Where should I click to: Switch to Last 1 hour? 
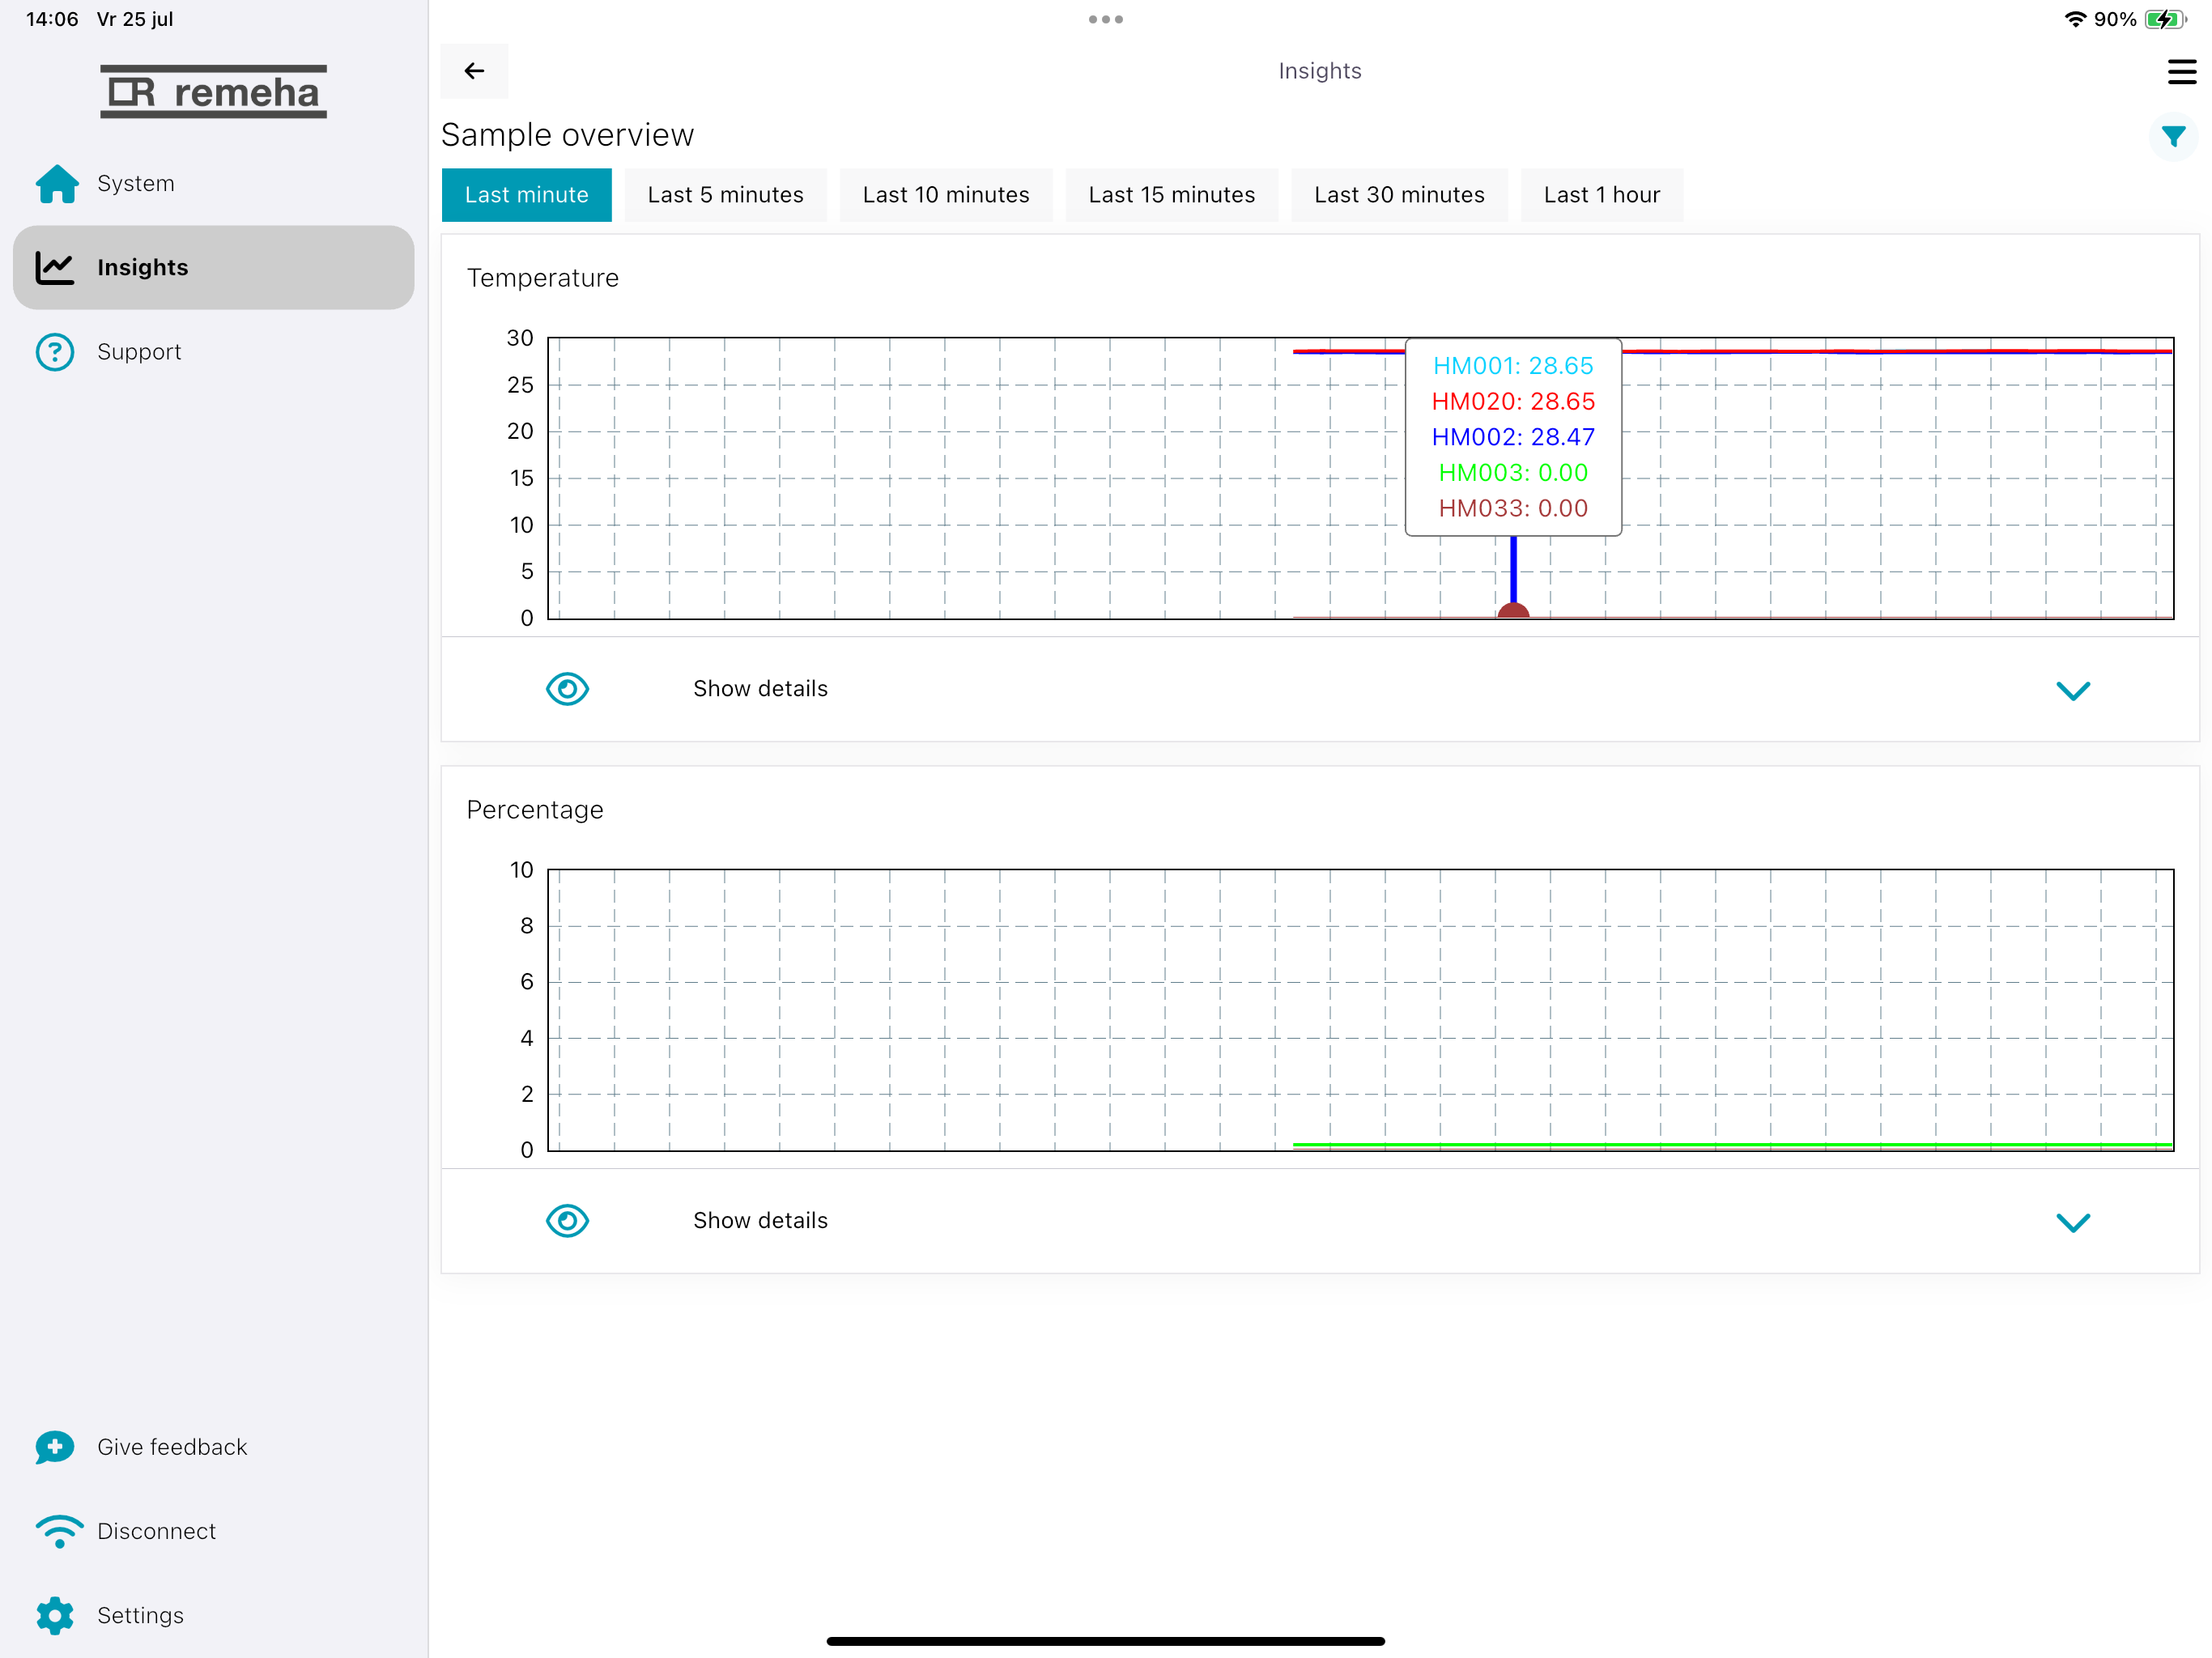(x=1602, y=195)
